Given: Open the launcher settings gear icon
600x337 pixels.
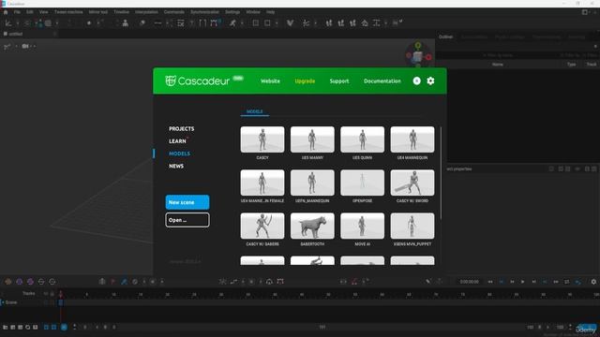Looking at the screenshot, I should pyautogui.click(x=430, y=81).
